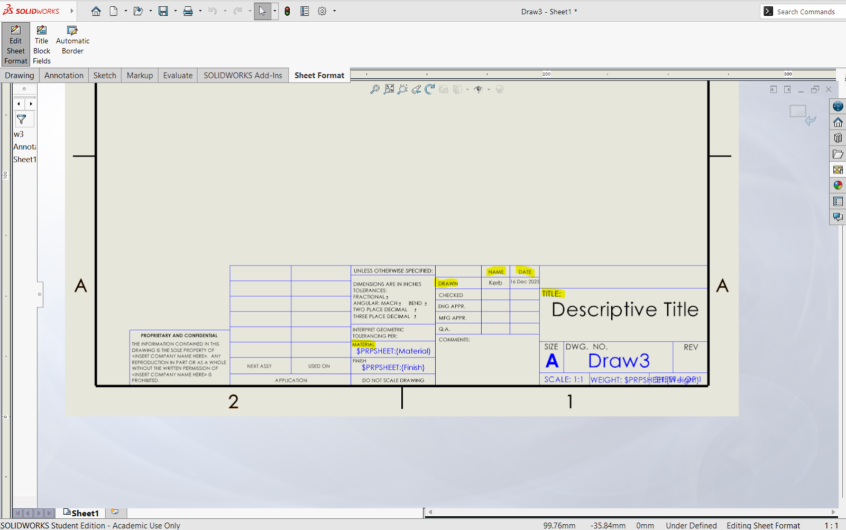Viewport: 846px width, 530px height.
Task: Open the View Palette pane icon
Action: (x=838, y=170)
